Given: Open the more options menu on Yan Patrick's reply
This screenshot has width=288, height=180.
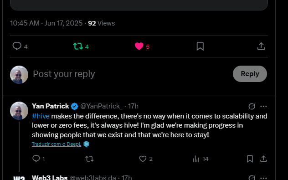Looking at the screenshot, I should click(x=263, y=106).
